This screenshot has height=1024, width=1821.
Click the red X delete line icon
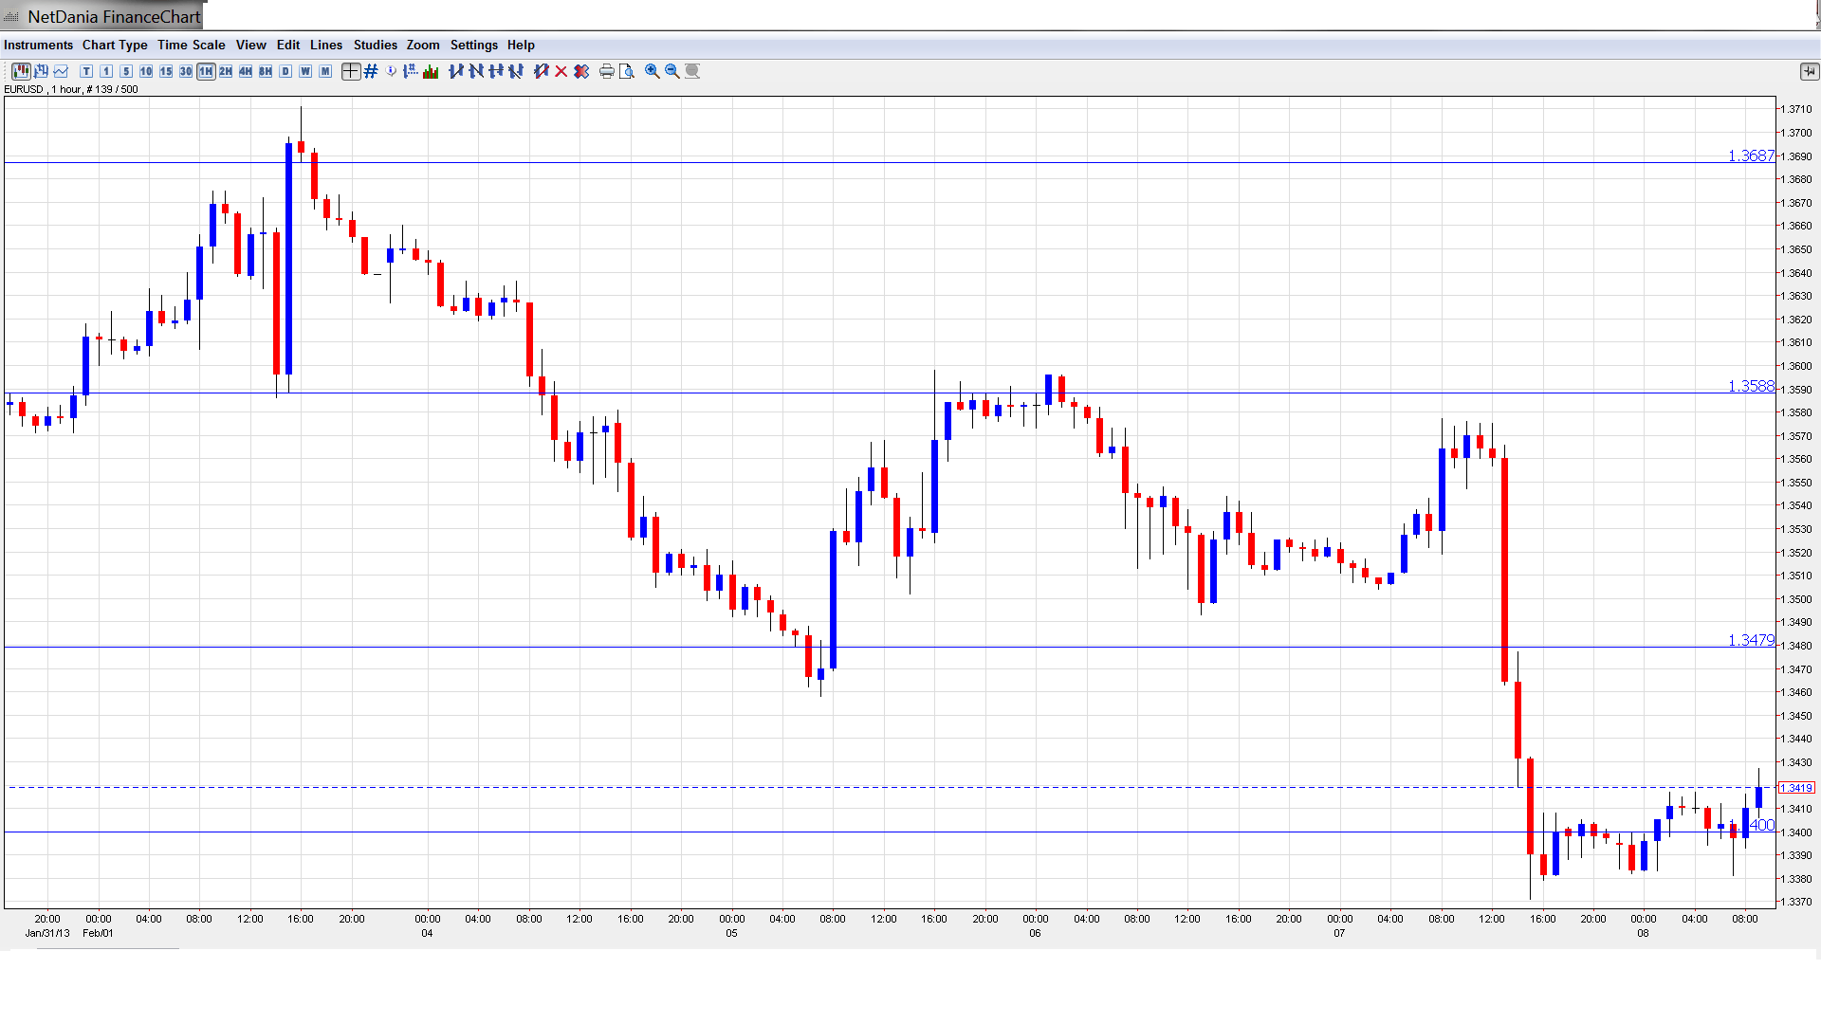tap(561, 71)
